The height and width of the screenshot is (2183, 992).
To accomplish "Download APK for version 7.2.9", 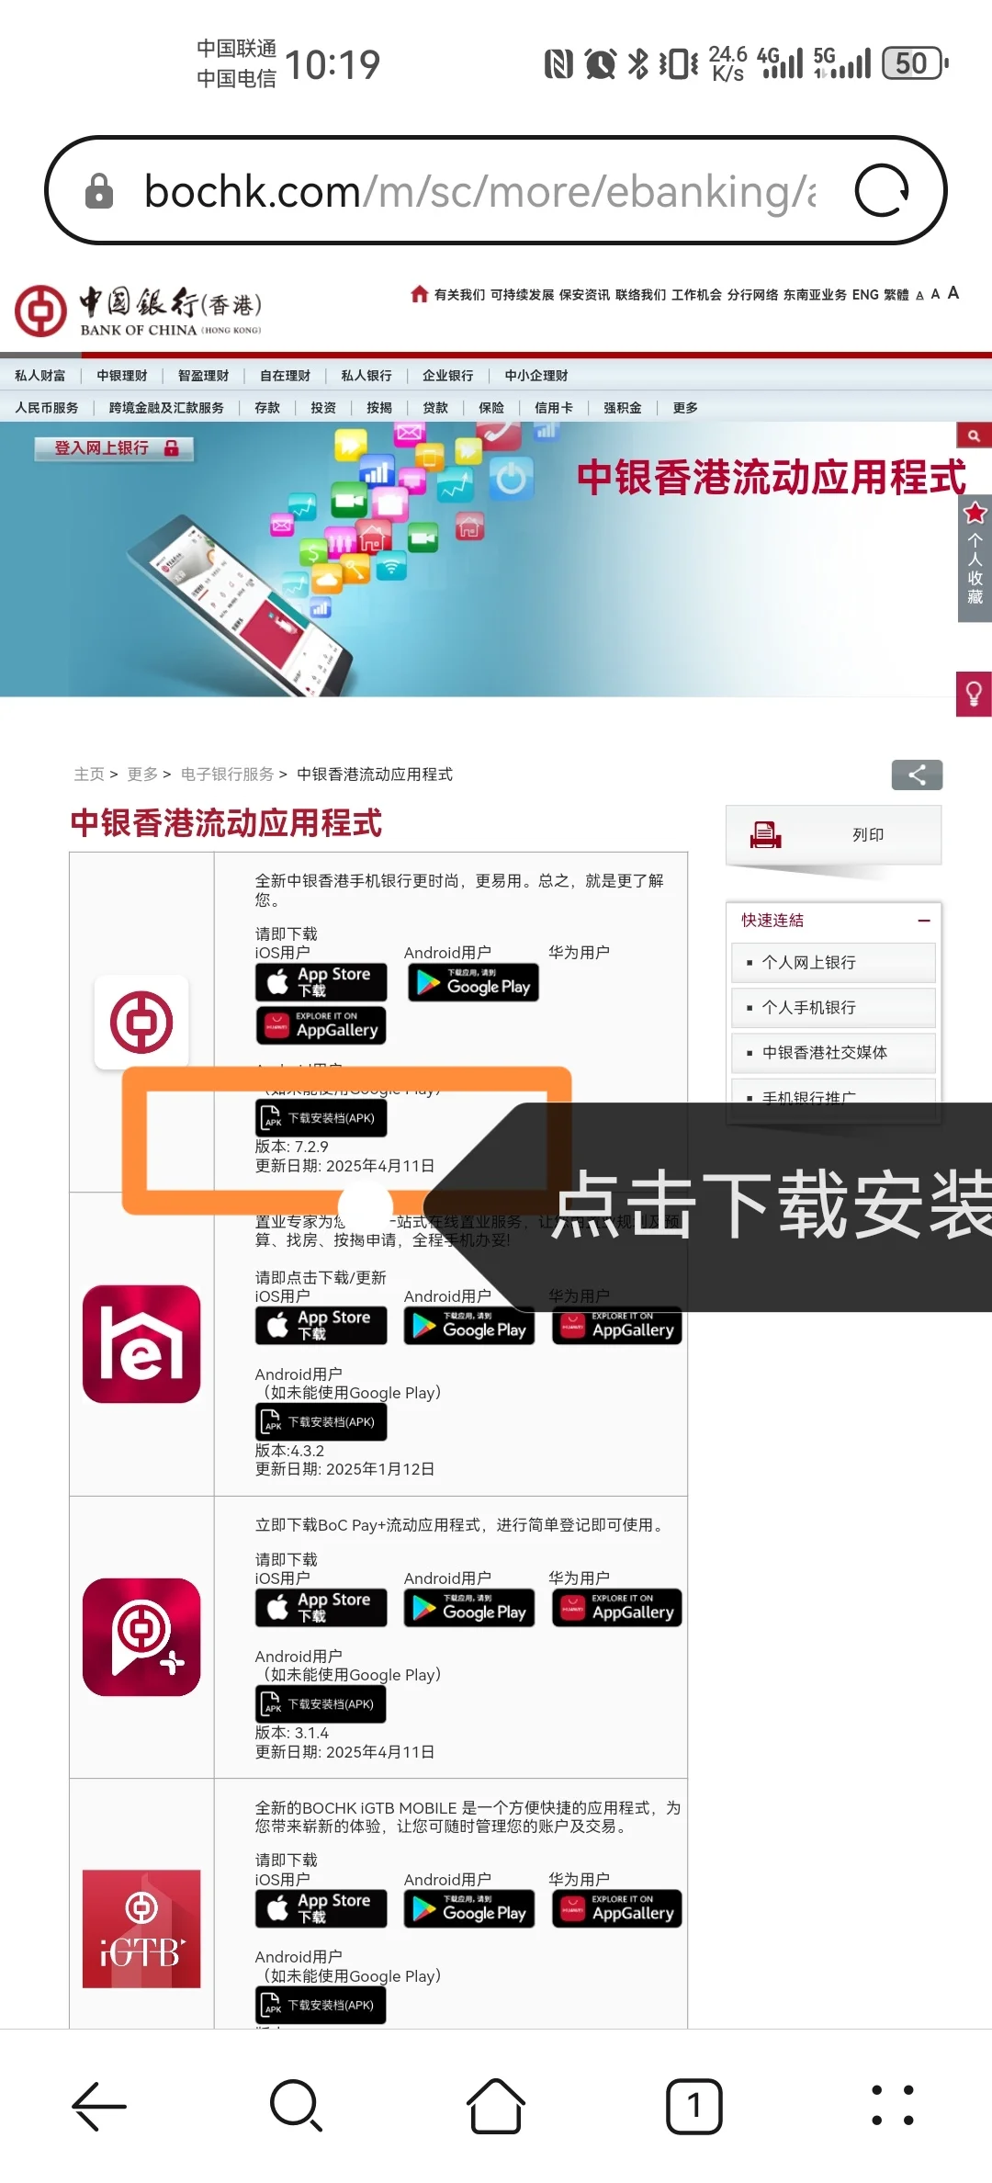I will tap(321, 1118).
